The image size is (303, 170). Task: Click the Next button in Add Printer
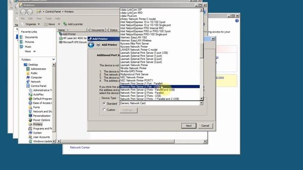[x=188, y=126]
